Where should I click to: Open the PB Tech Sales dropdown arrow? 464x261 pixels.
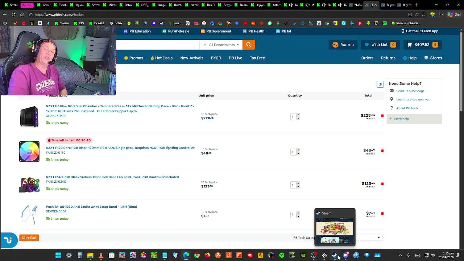point(378,238)
